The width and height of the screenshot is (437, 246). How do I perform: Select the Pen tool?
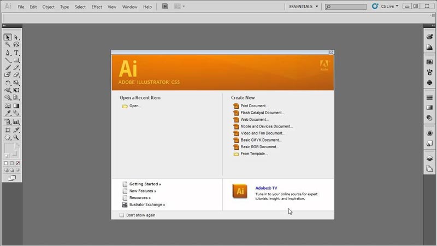pyautogui.click(x=8, y=52)
